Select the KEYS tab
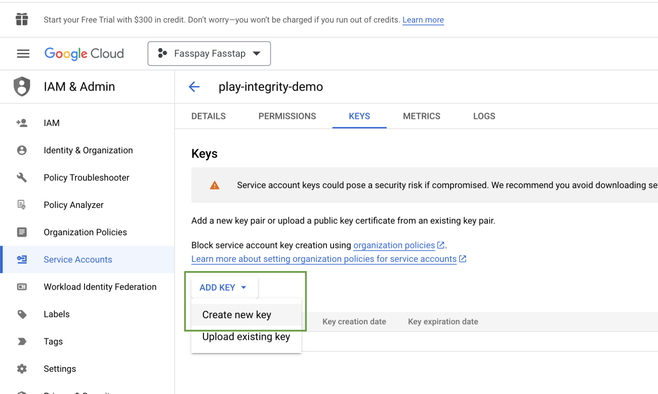This screenshot has width=658, height=394. 359,116
